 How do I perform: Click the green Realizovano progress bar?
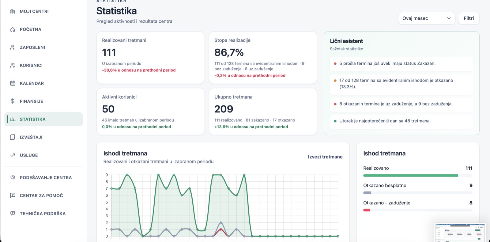pyautogui.click(x=411, y=176)
